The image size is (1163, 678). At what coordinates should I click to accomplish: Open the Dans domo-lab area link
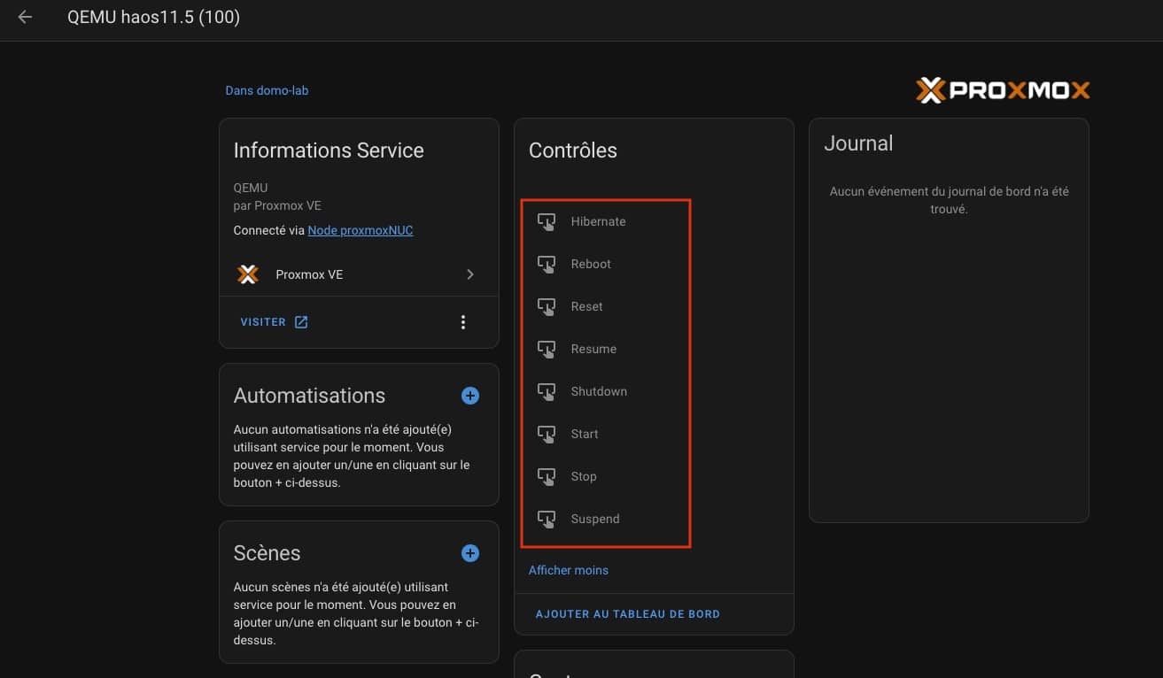pyautogui.click(x=267, y=90)
